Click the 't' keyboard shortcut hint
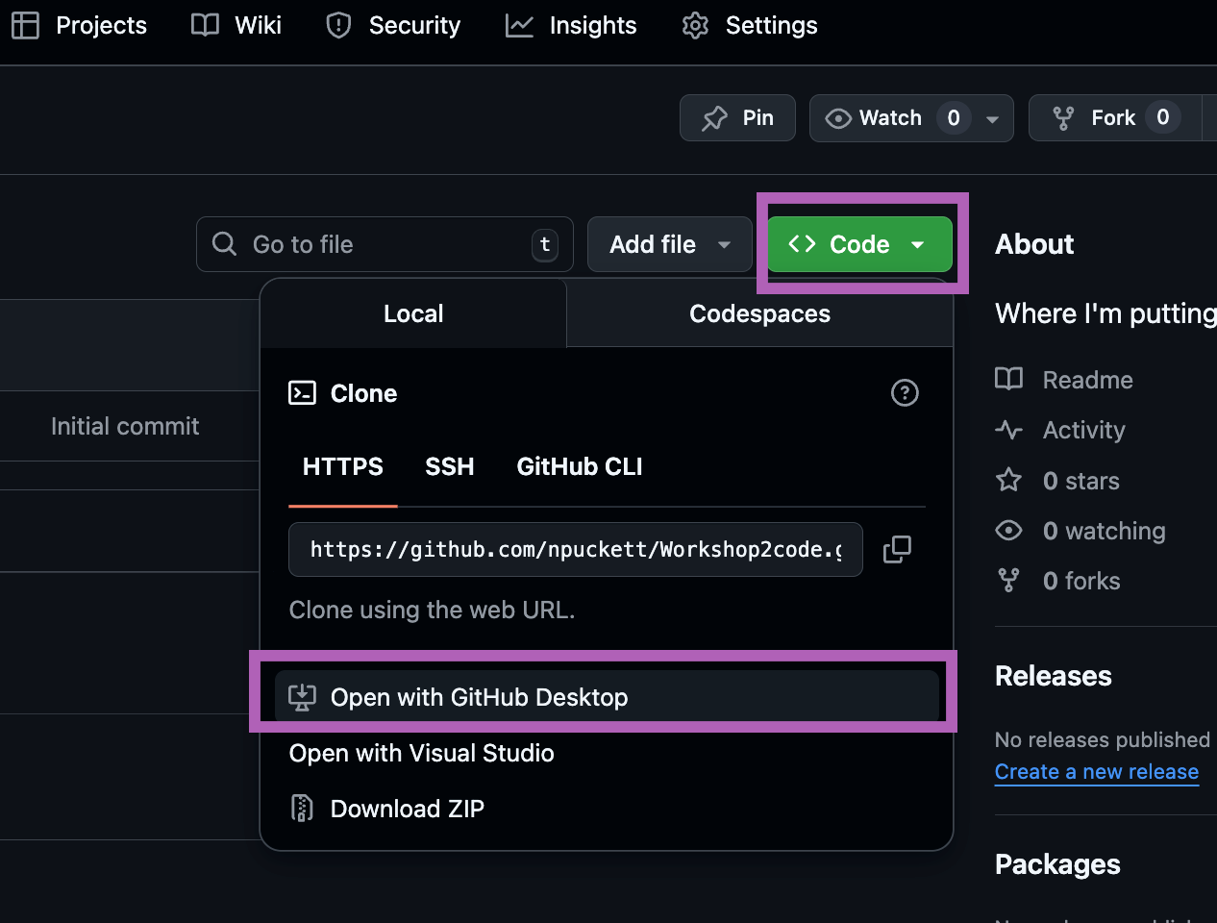1217x923 pixels. [545, 245]
